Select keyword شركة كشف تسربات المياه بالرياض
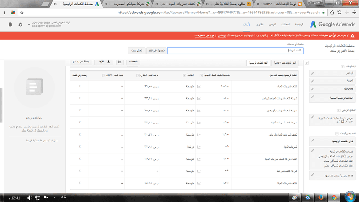 (x=279, y=98)
